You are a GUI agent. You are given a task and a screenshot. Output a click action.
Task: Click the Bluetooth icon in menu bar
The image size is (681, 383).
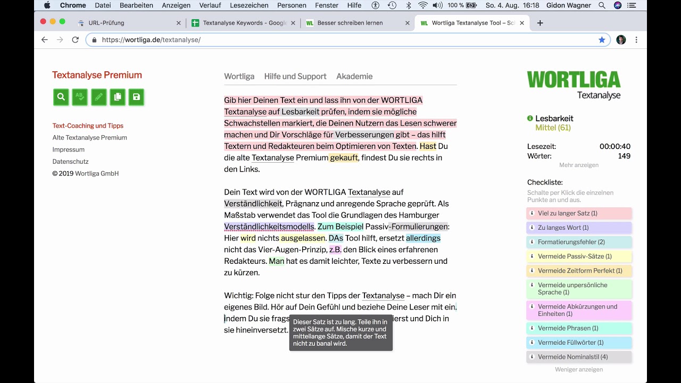409,5
